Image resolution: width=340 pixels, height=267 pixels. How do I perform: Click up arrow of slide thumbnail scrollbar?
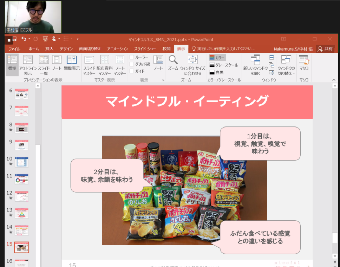[x=38, y=86]
